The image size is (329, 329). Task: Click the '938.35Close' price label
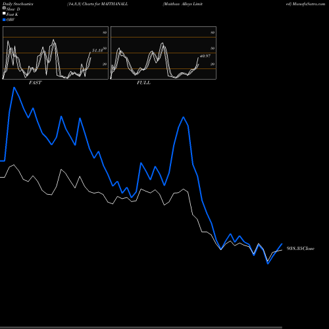click(301, 249)
